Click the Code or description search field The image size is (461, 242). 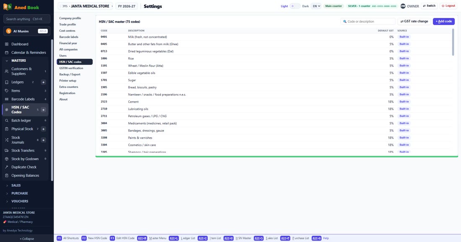point(368,21)
